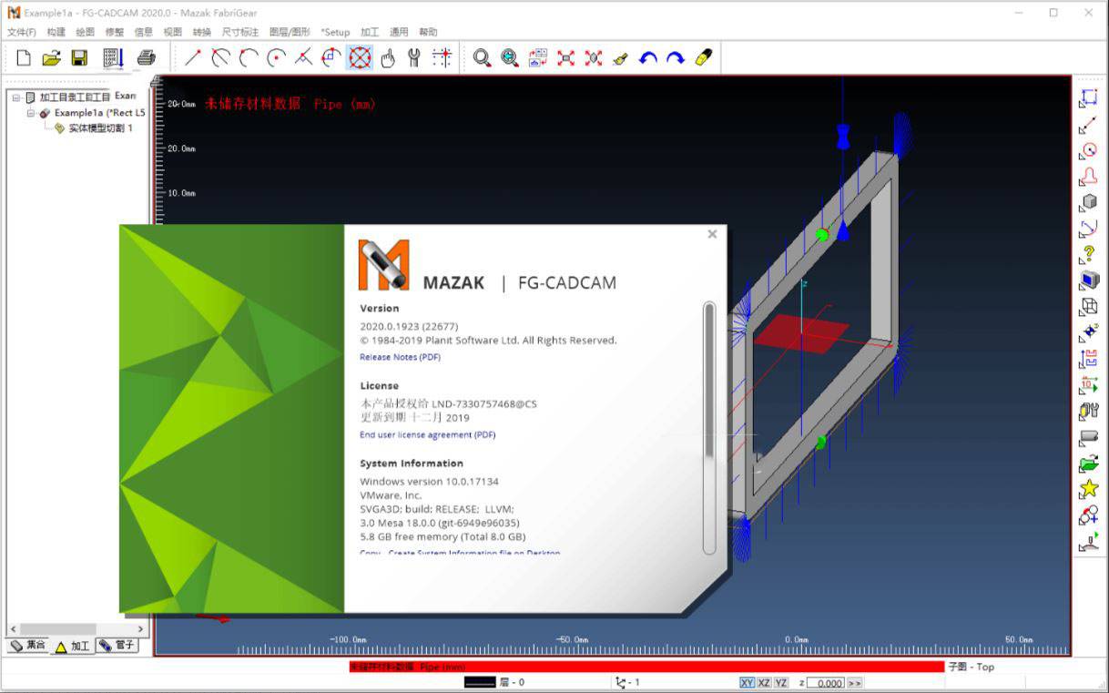Open the 帮助 menu
This screenshot has height=693, width=1109.
428,32
